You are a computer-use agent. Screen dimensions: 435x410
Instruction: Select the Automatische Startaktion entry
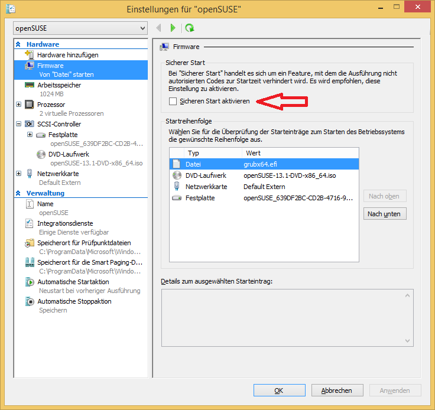(73, 282)
